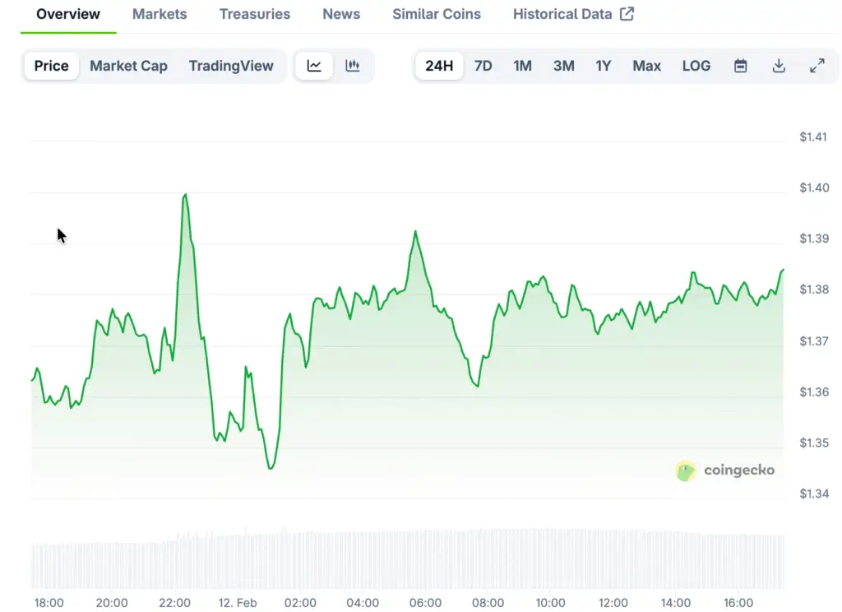Toggle LOG scale on the chart
This screenshot has height=612, width=842.
tap(696, 66)
